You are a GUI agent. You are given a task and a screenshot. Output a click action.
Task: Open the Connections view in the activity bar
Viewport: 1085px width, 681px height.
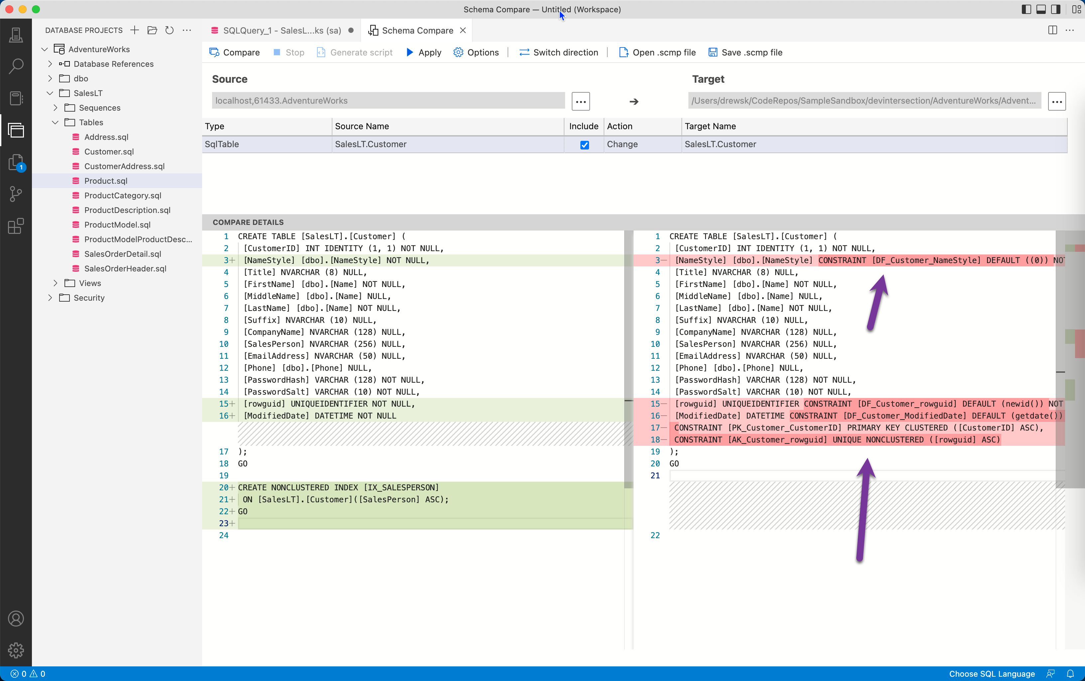click(x=16, y=35)
